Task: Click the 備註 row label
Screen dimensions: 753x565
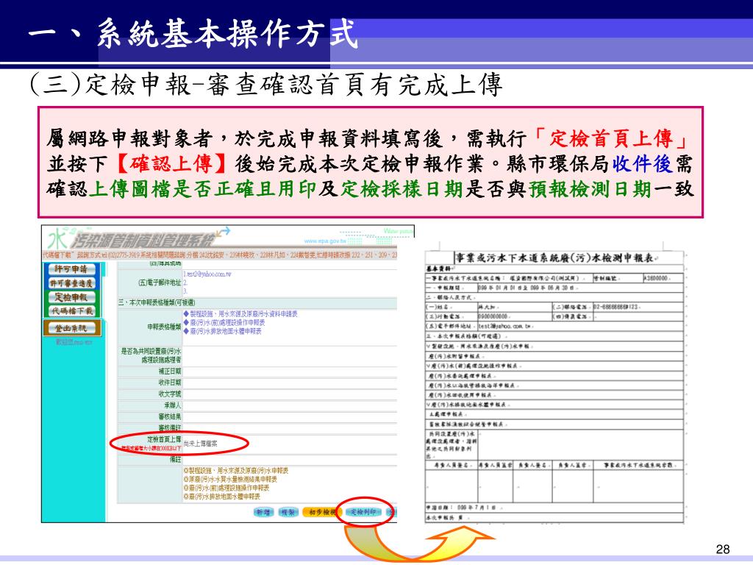Action: click(175, 459)
